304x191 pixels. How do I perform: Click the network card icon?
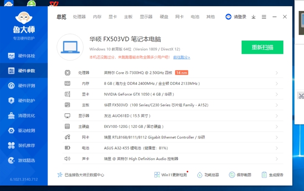point(67,137)
